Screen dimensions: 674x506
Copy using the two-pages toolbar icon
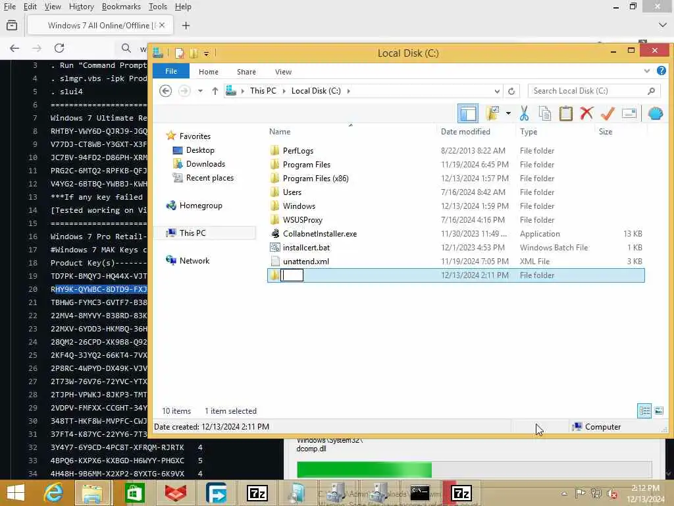coord(544,113)
